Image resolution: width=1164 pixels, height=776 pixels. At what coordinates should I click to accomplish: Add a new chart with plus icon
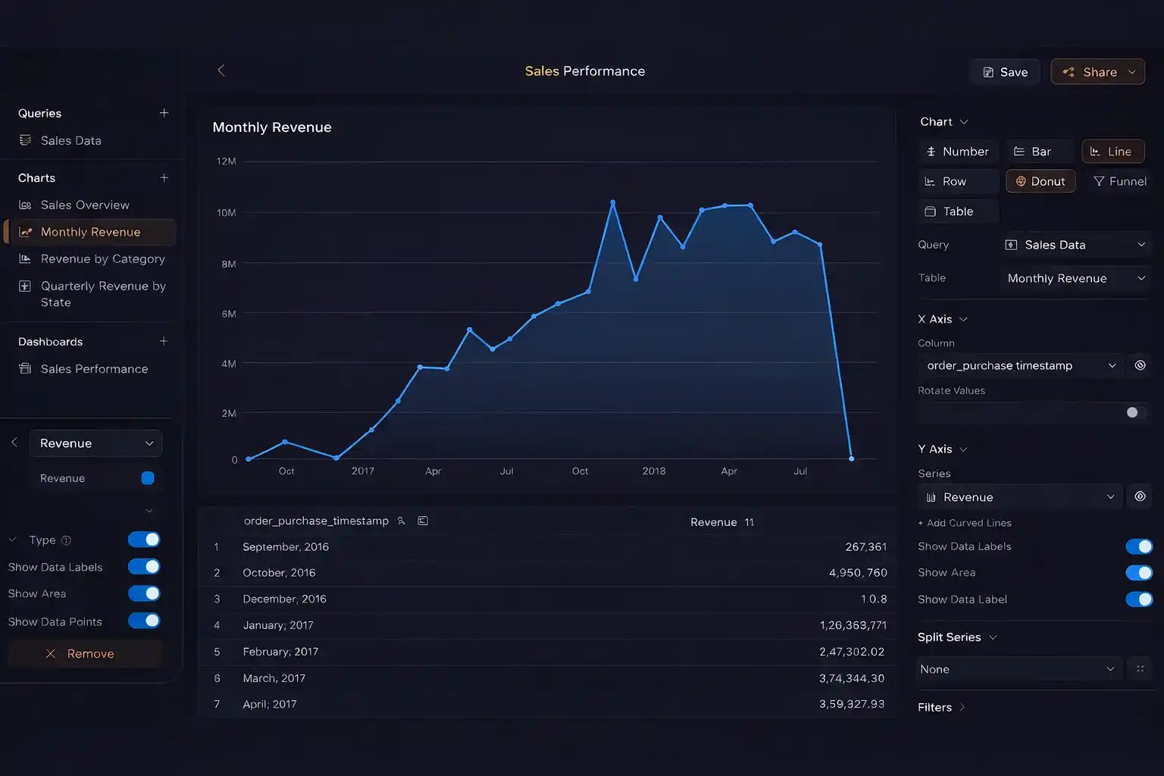click(164, 178)
